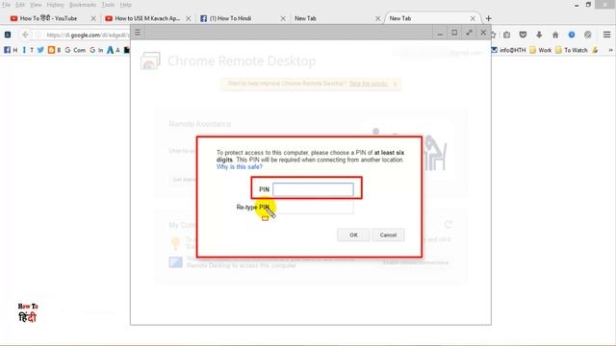Open the Edit menu
The width and height of the screenshot is (616, 346).
20,5
